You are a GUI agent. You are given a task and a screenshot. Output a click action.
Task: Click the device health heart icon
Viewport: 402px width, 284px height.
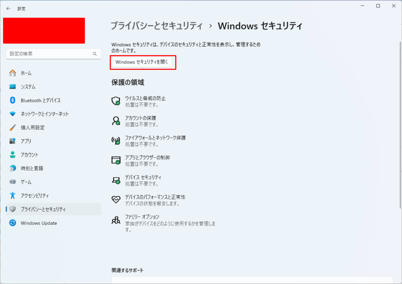click(x=116, y=200)
